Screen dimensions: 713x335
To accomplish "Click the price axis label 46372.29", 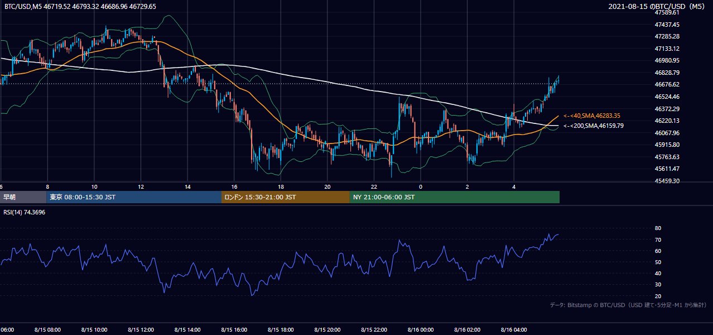I will [667, 109].
